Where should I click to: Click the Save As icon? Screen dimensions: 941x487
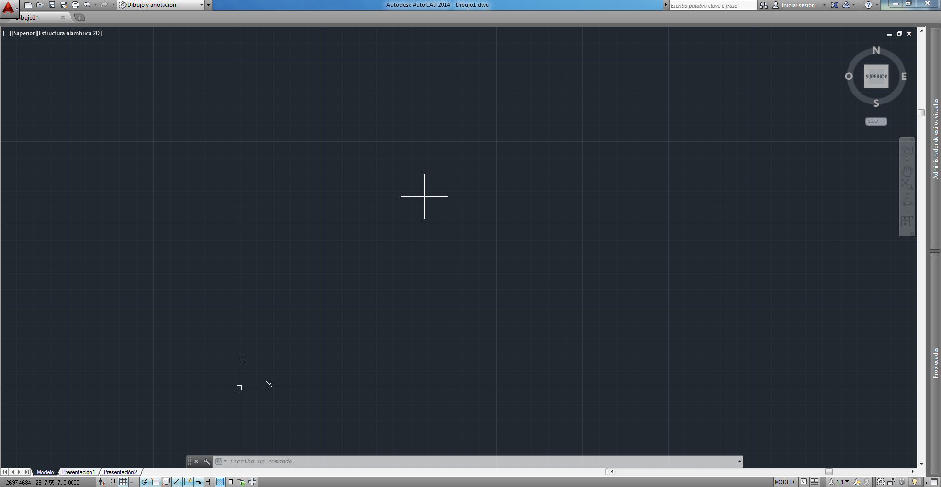click(63, 5)
